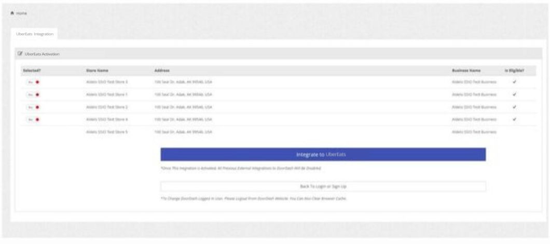Click the business name in the Test Store 1 row
550x244 pixels.
click(x=474, y=94)
